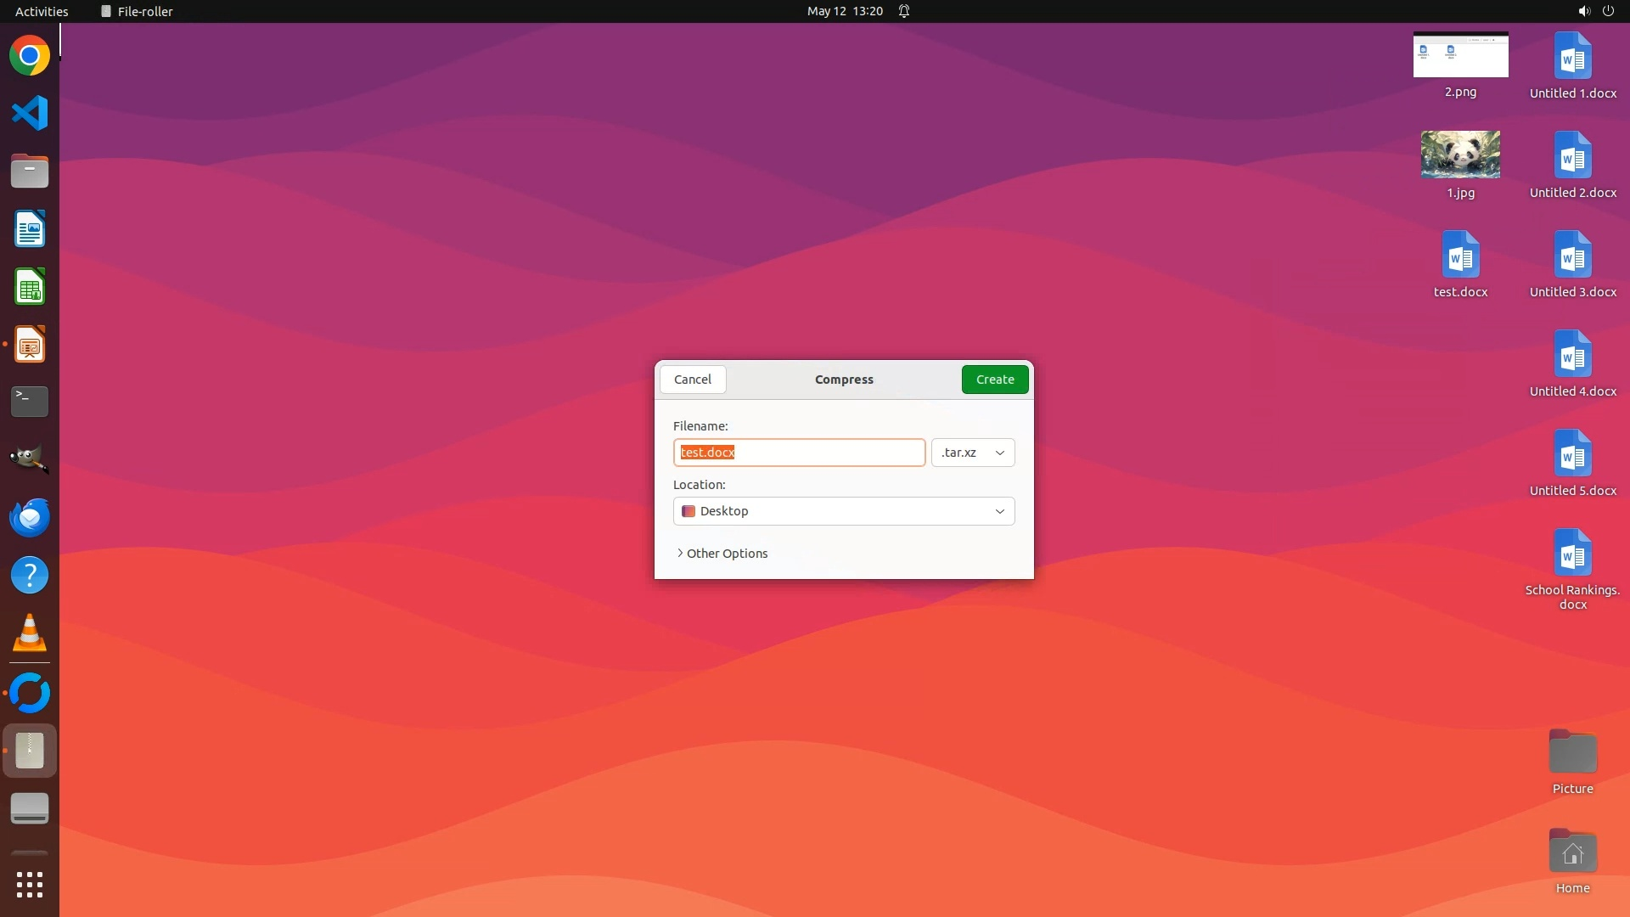This screenshot has width=1630, height=917.
Task: Show all applications grid
Action: [30, 885]
